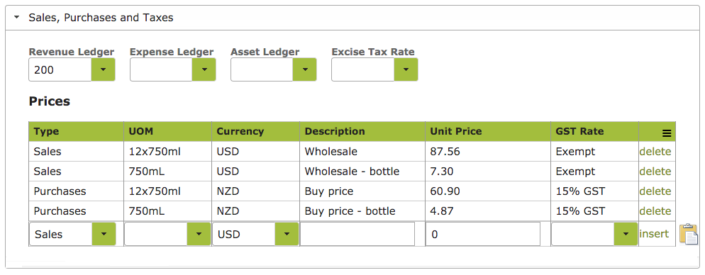
Task: Click the new row Description text field
Action: point(357,234)
